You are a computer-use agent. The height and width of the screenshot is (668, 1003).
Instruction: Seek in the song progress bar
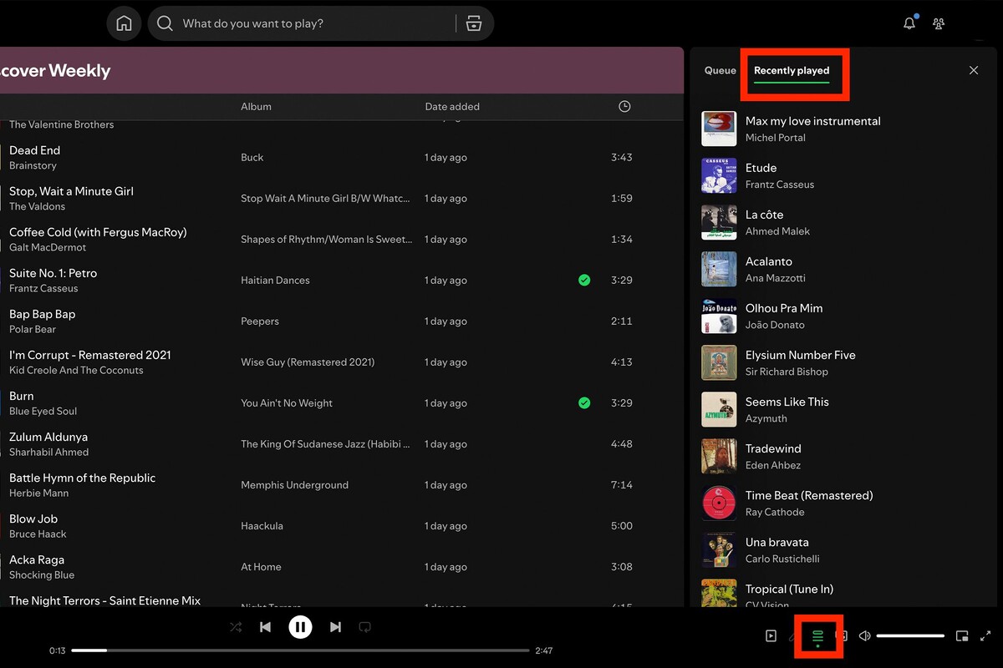tap(300, 650)
